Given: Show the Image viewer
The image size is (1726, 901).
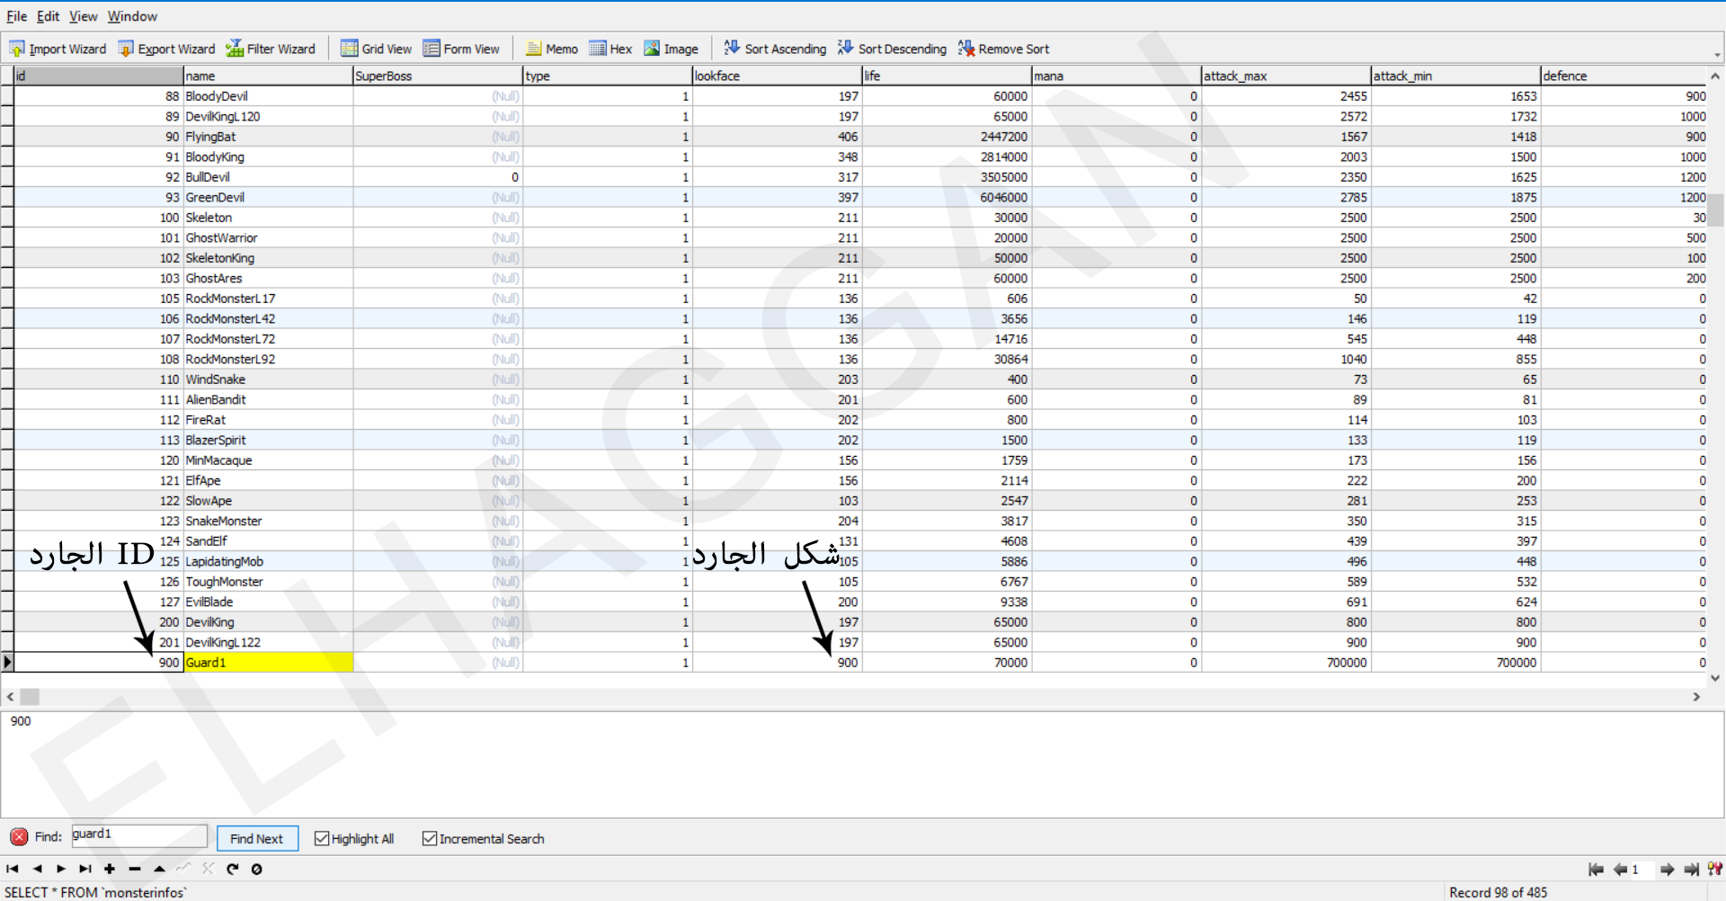Looking at the screenshot, I should pyautogui.click(x=671, y=49).
